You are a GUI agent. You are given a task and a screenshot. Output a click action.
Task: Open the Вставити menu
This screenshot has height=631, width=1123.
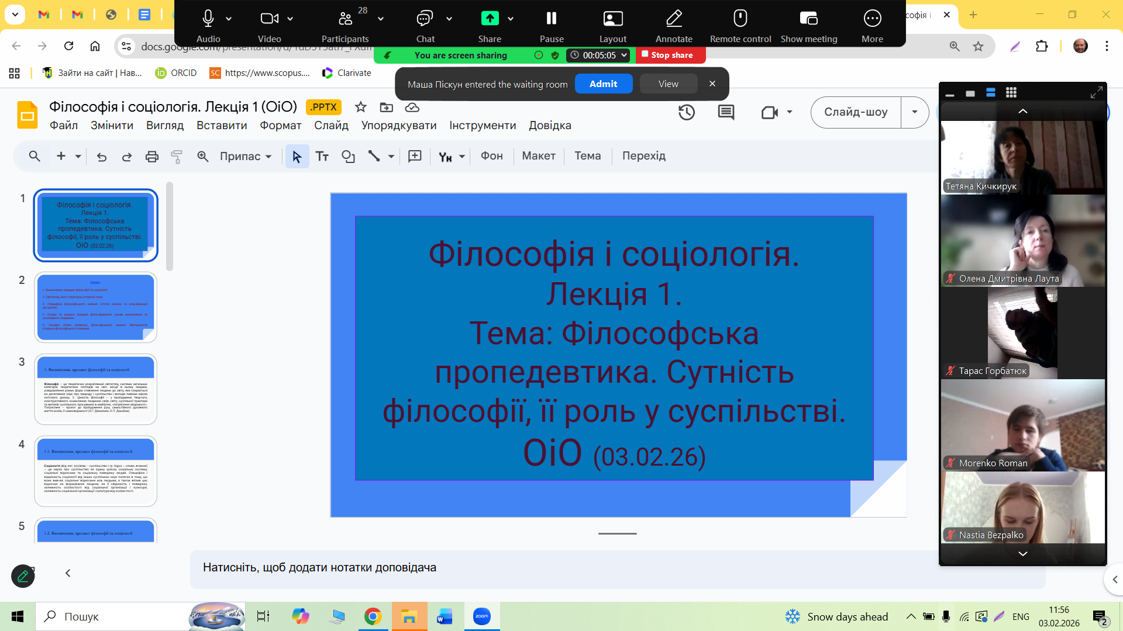tap(222, 126)
